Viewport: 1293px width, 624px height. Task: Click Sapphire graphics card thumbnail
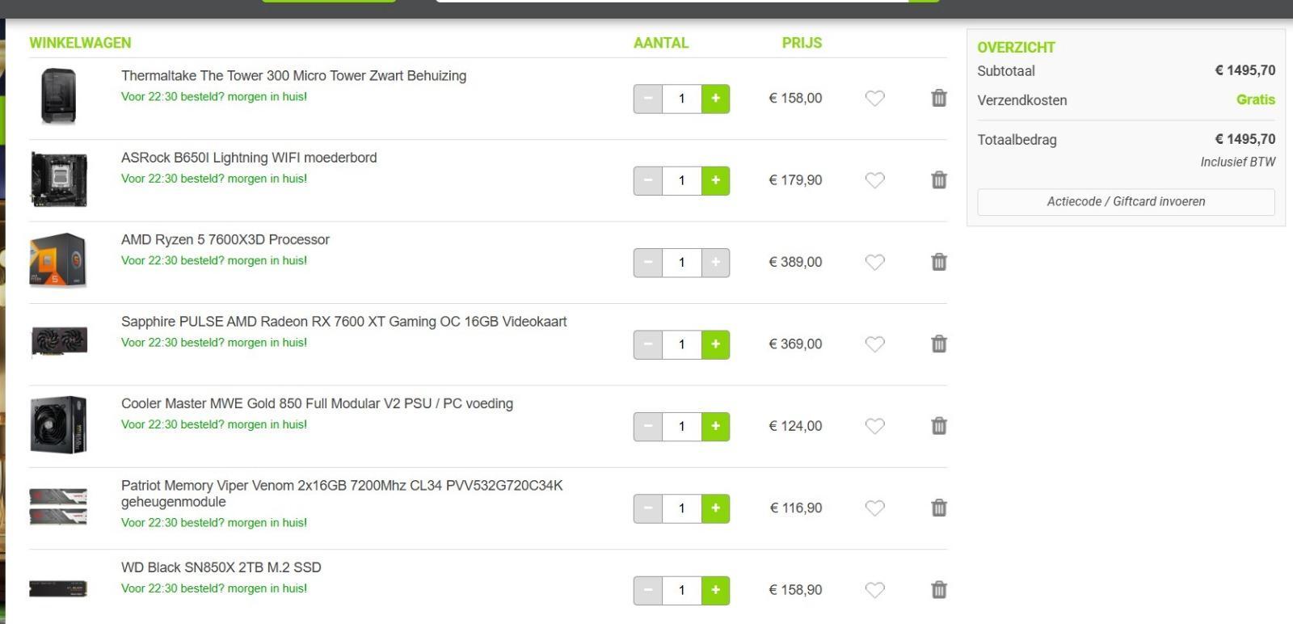click(x=58, y=341)
